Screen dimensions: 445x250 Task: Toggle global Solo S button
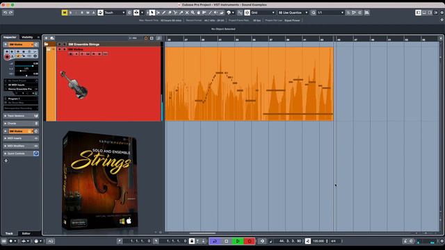pos(71,12)
